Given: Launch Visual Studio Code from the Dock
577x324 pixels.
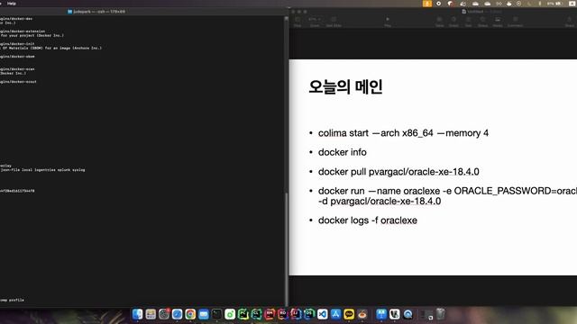Looking at the screenshot, I should point(323,314).
